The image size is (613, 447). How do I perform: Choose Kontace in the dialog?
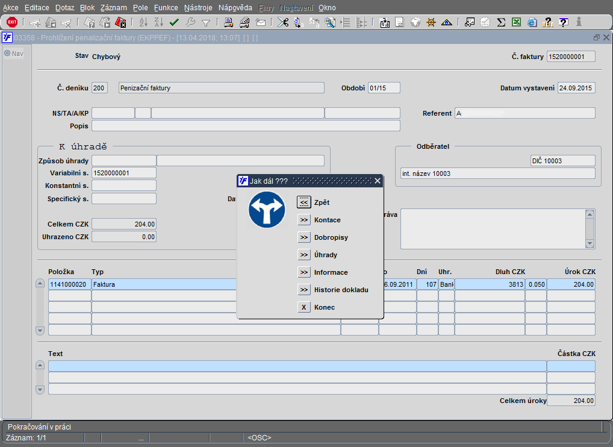[304, 220]
